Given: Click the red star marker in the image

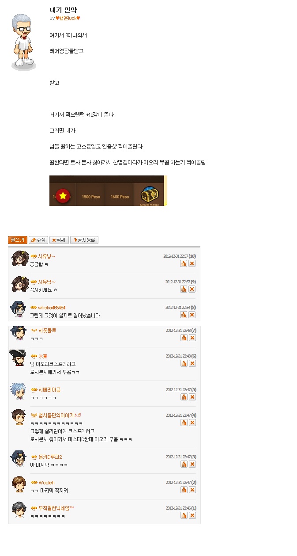Looking at the screenshot, I should coord(63,195).
